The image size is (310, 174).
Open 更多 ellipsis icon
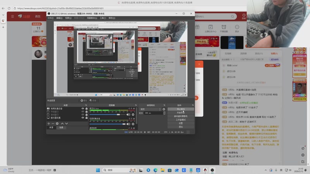237,27
